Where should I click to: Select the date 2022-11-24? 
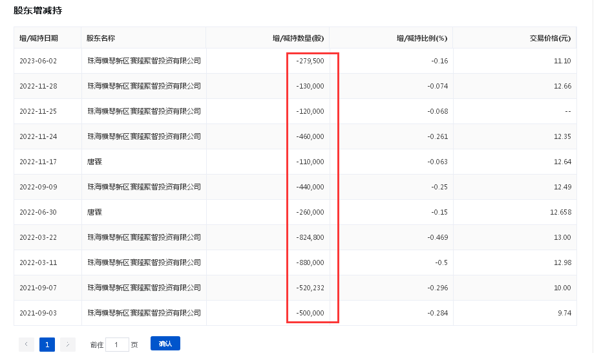[38, 136]
